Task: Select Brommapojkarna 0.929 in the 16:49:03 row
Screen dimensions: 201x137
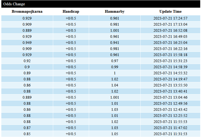Action: click(27, 36)
